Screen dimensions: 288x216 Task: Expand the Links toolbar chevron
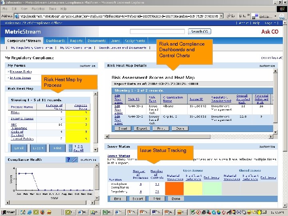point(248,15)
